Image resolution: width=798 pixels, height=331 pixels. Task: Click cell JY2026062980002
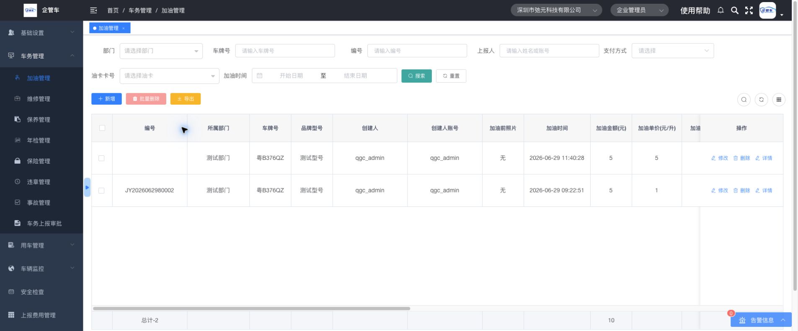150,190
